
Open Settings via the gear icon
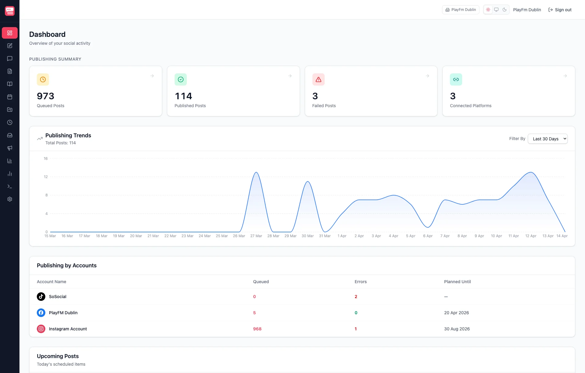[x=10, y=199]
